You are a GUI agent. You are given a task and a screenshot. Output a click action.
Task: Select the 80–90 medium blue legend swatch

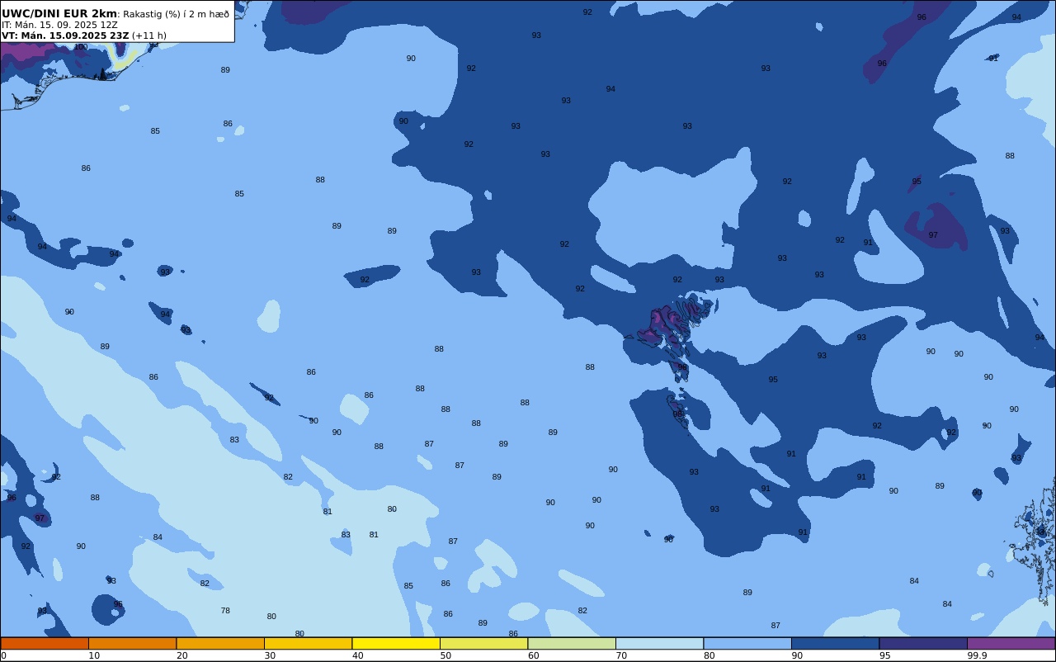click(x=747, y=643)
